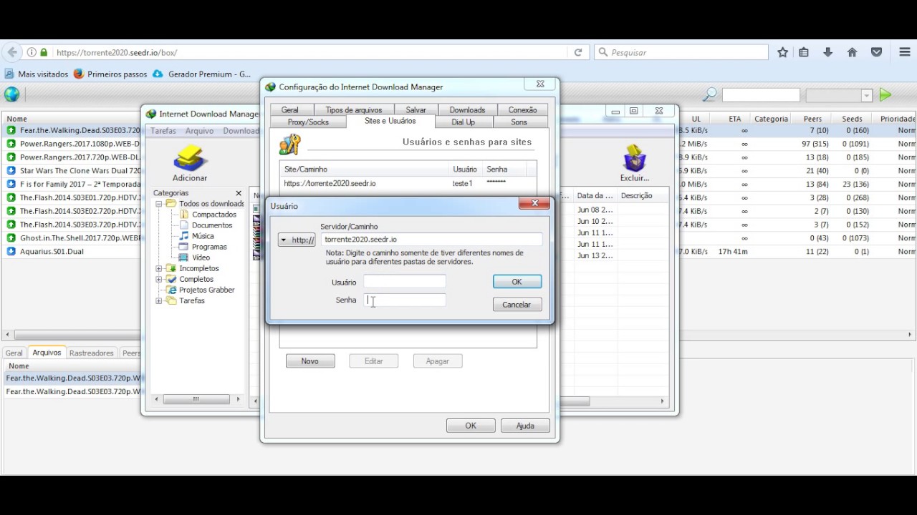Image resolution: width=917 pixels, height=515 pixels.
Task: Click status icon of Star Wars Clone Wars torrent
Action: (11, 171)
